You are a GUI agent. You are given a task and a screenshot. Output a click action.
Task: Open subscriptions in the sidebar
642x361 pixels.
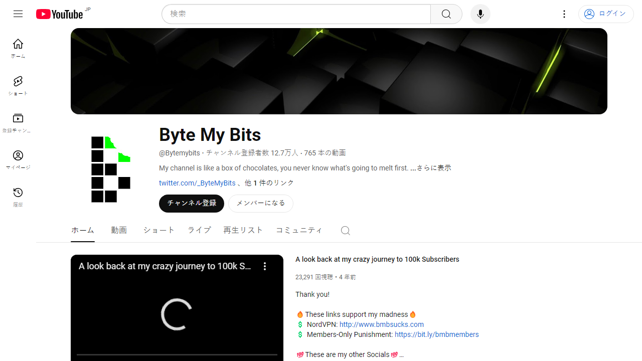click(18, 123)
